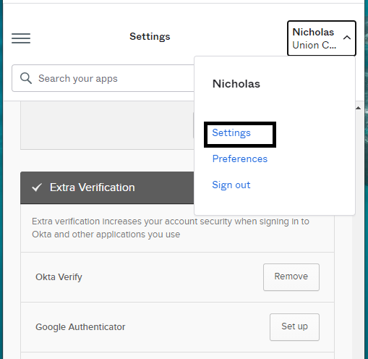Click the Nicholas Union C... account button
Screen dimensions: 368x359
point(322,38)
